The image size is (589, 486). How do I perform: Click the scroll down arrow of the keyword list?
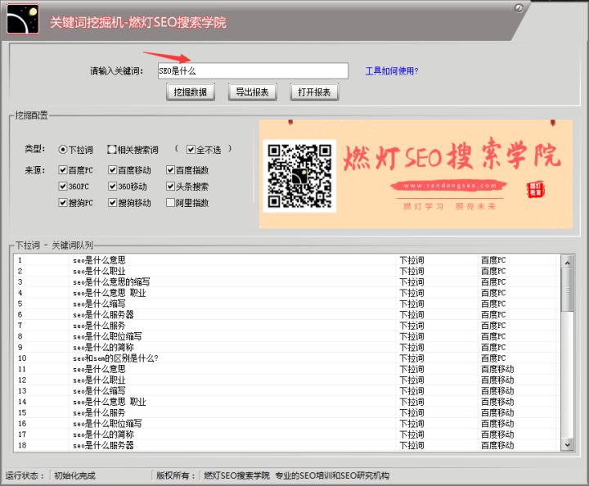pyautogui.click(x=567, y=443)
